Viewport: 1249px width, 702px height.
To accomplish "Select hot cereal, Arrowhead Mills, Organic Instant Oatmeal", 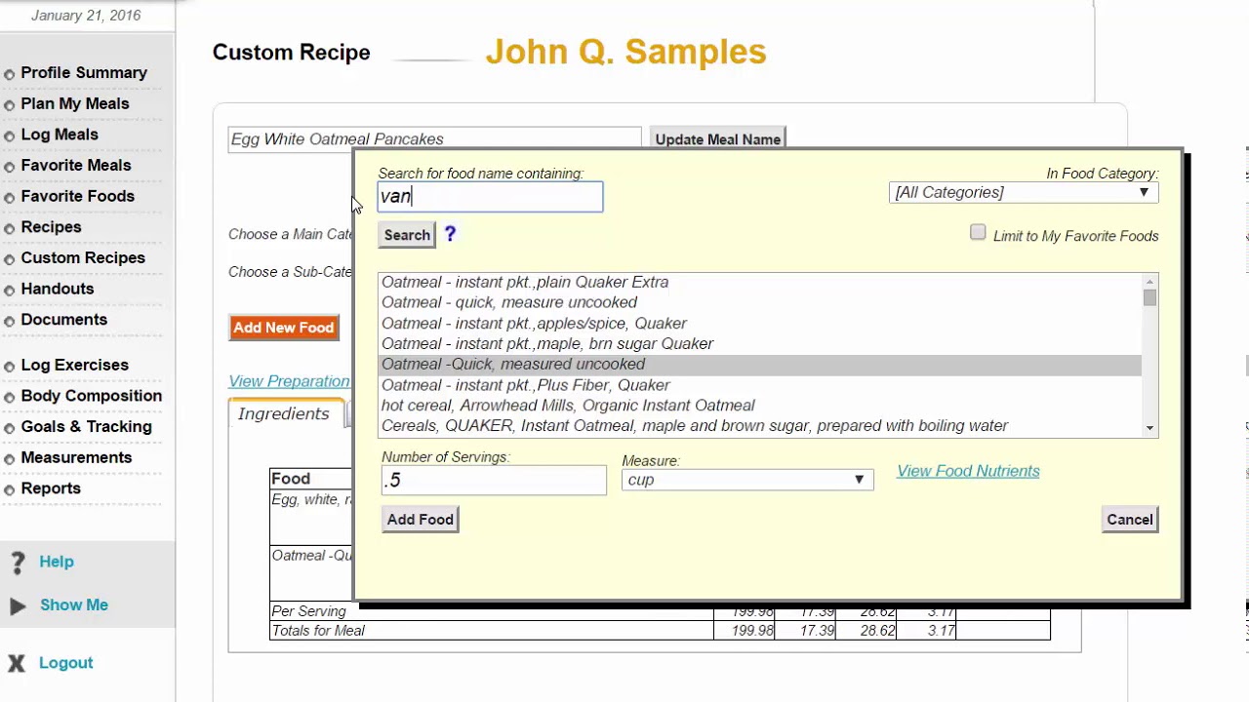I will [x=759, y=406].
